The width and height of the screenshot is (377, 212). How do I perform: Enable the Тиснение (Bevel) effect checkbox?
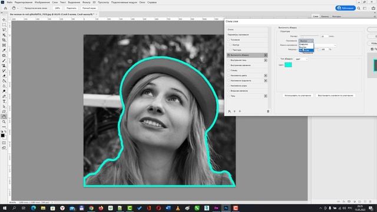click(x=229, y=40)
